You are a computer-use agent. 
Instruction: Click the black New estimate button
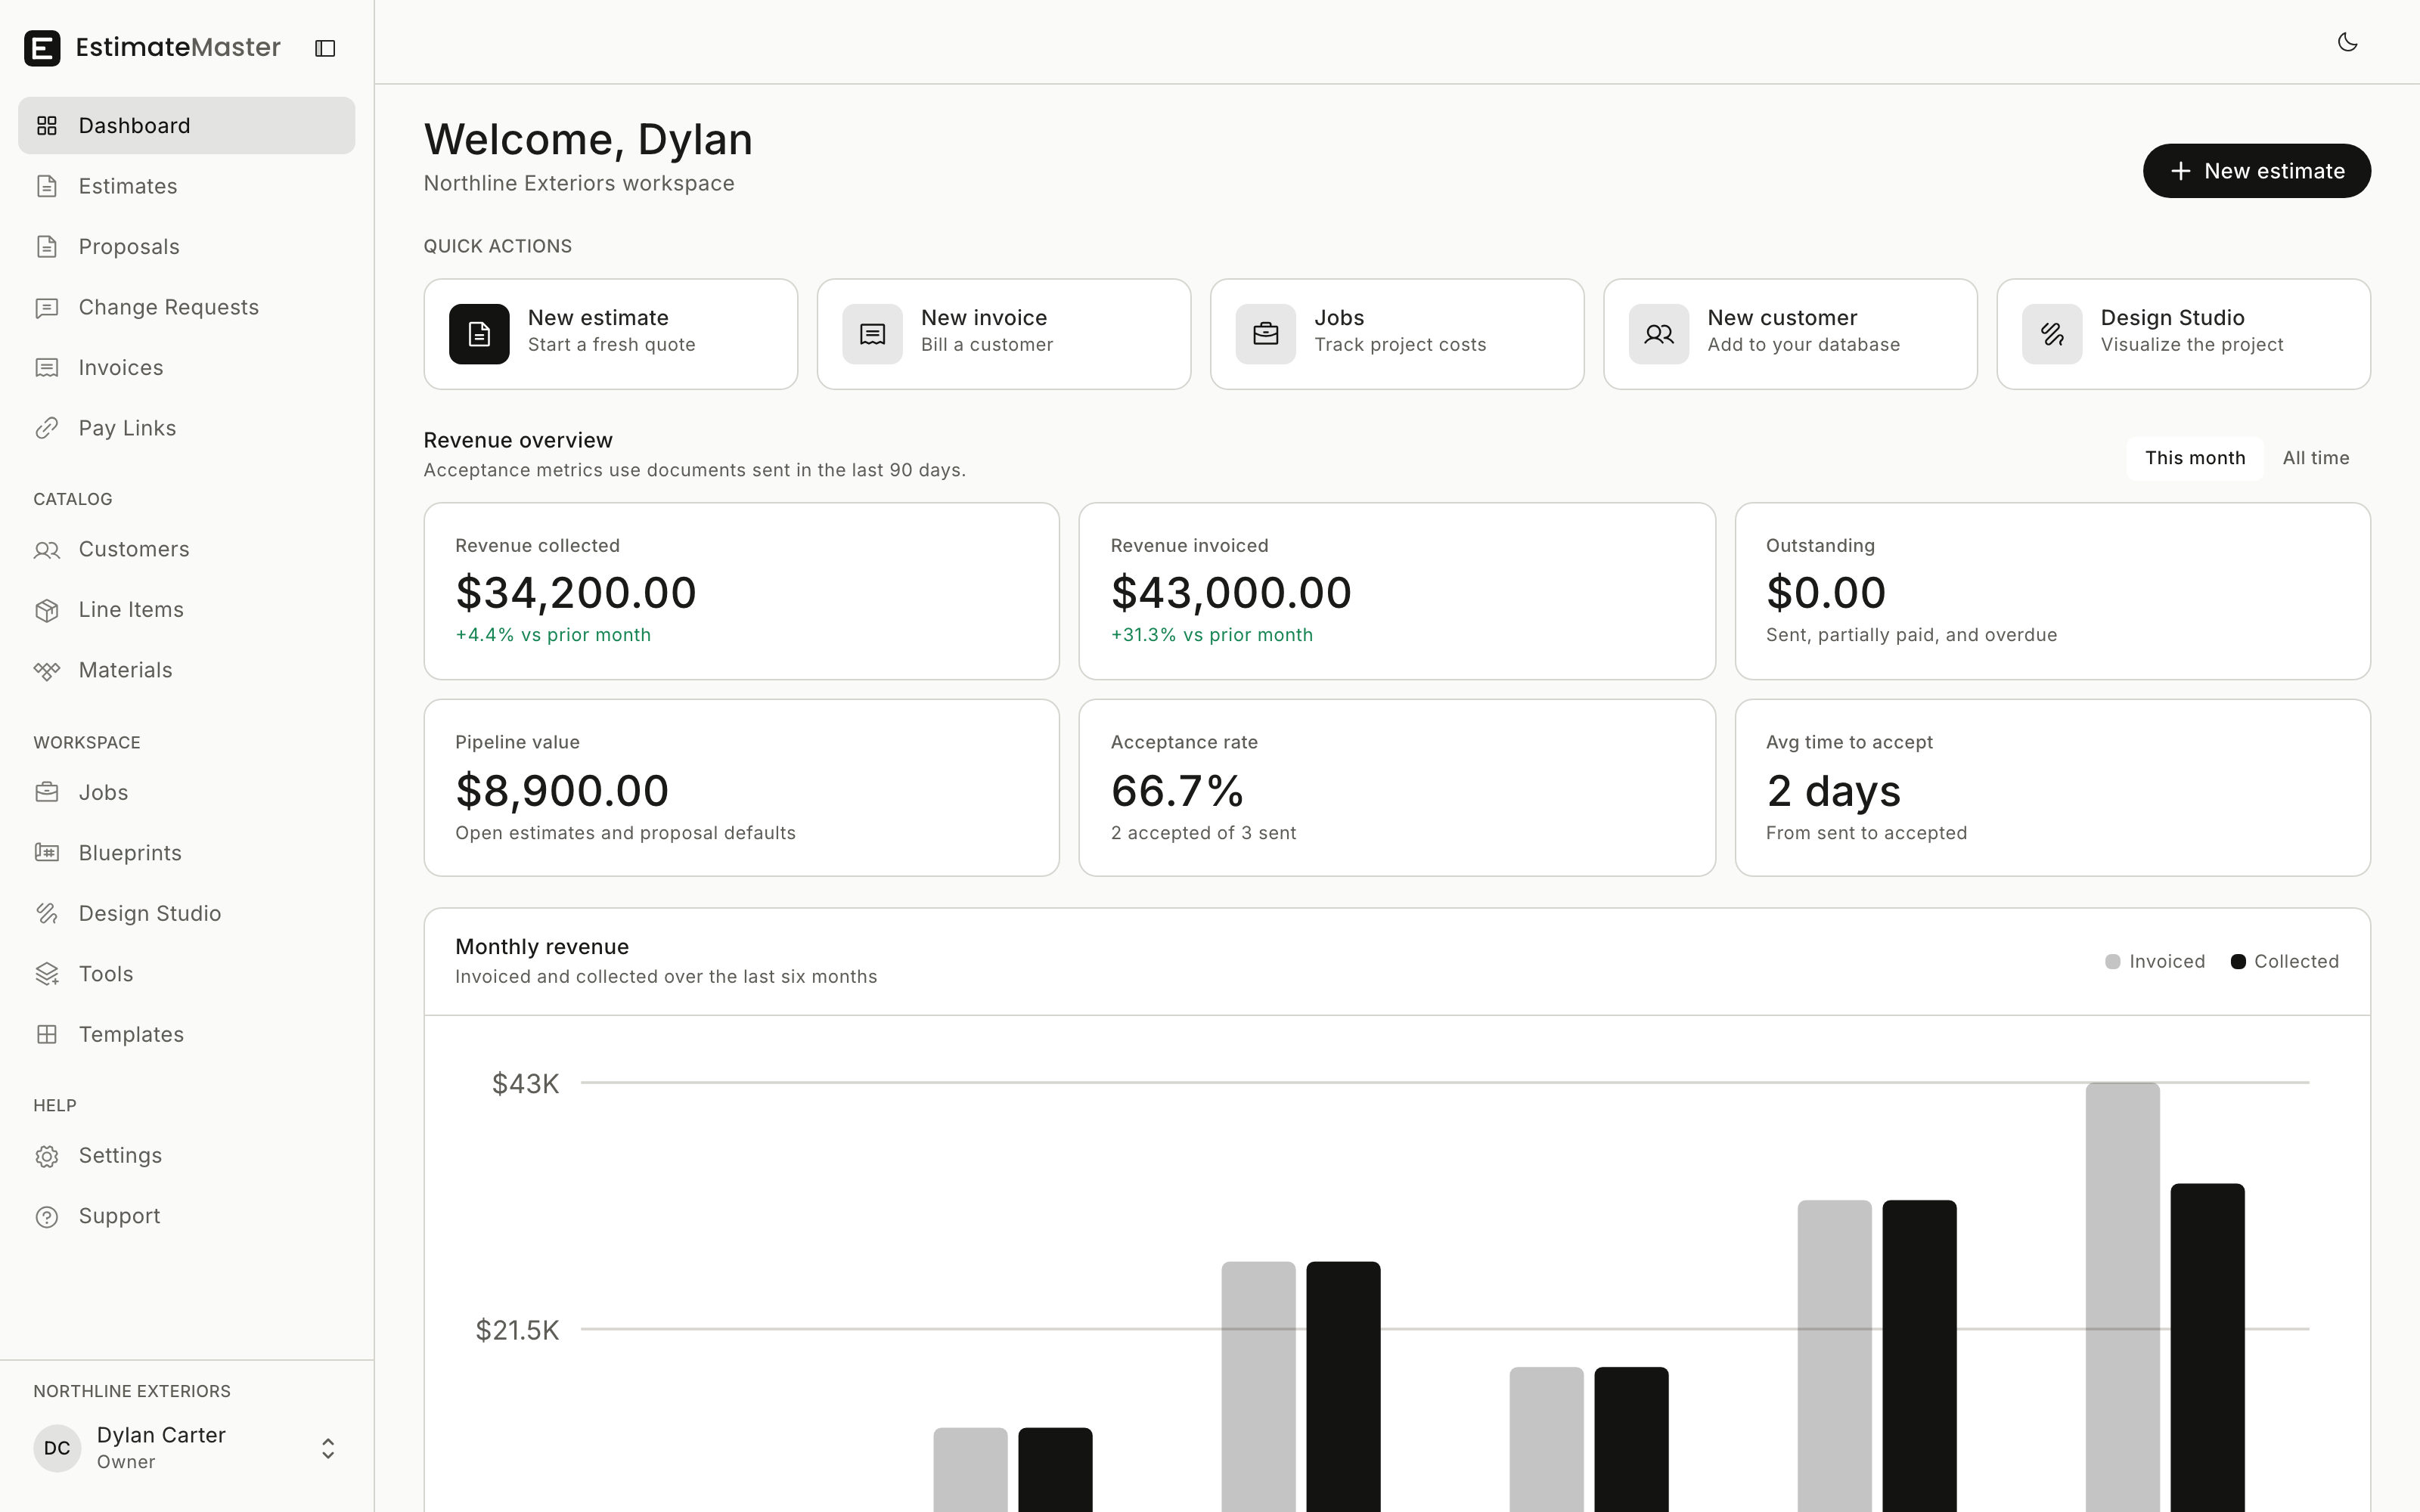(2257, 171)
